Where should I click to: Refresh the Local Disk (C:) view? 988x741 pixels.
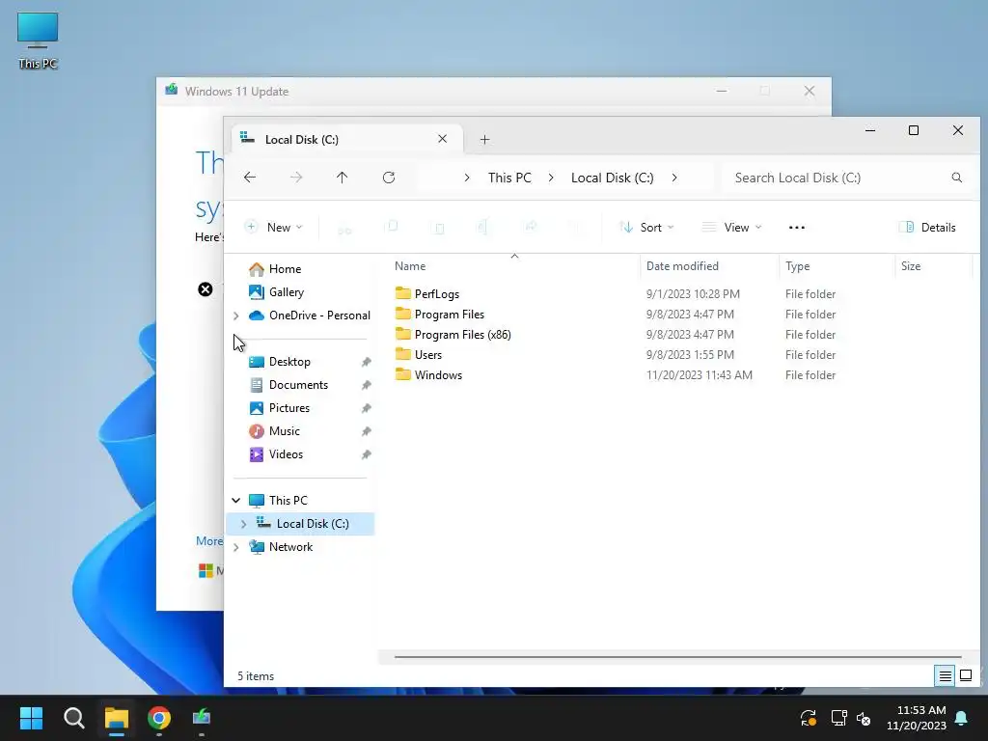pos(389,178)
